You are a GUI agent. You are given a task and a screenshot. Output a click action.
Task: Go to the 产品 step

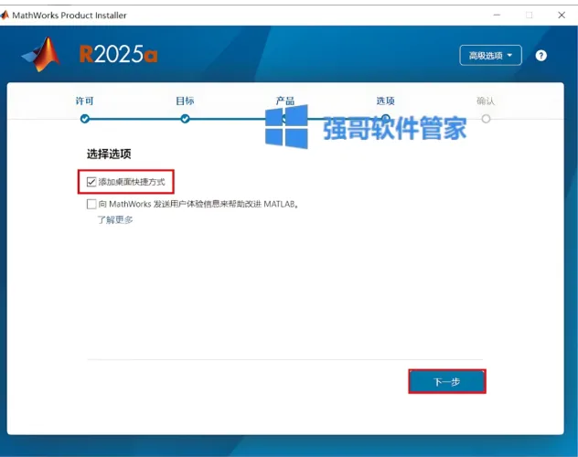pos(285,101)
